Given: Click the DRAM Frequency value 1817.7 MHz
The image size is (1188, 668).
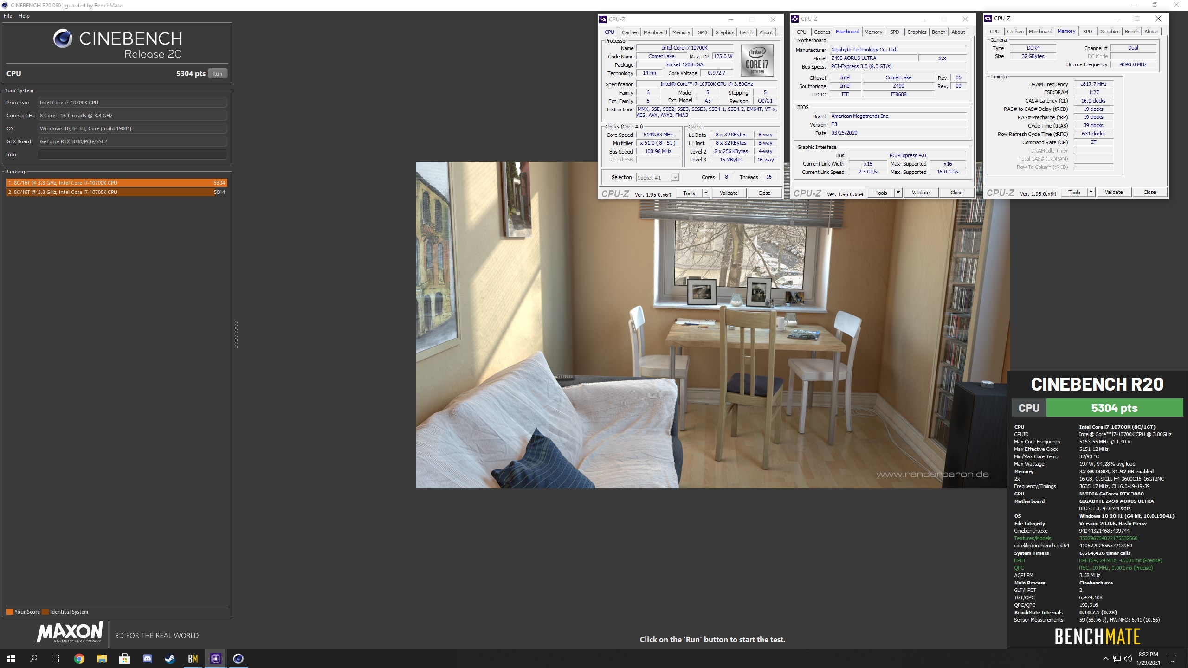Looking at the screenshot, I should pos(1093,84).
